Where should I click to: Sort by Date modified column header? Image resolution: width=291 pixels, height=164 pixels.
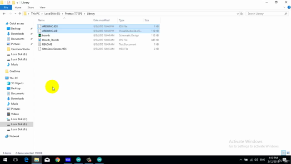click(101, 20)
